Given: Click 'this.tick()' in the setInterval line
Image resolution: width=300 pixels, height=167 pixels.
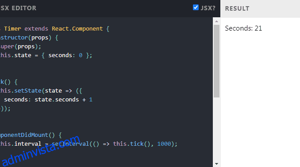Looking at the screenshot, I should [x=131, y=144].
